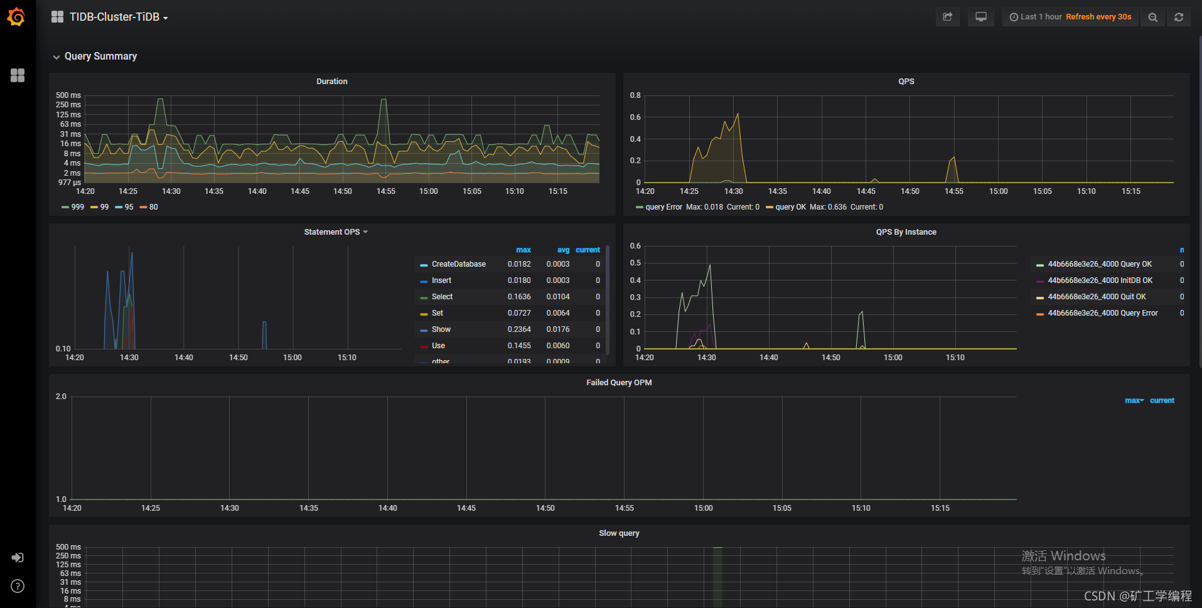Click Use avg value 0.0060
The height and width of the screenshot is (608, 1202).
[558, 346]
